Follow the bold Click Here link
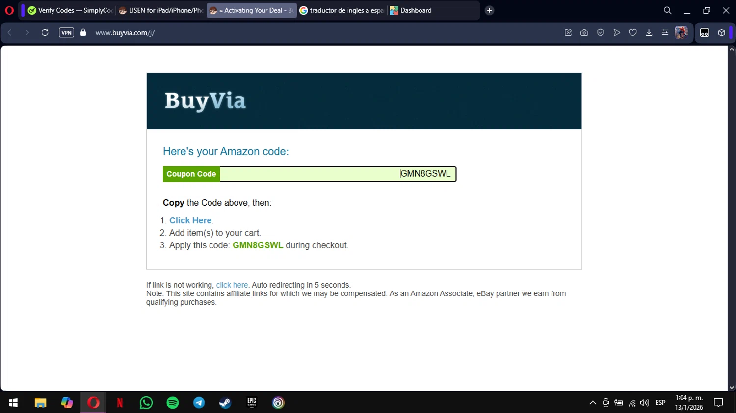 (190, 220)
